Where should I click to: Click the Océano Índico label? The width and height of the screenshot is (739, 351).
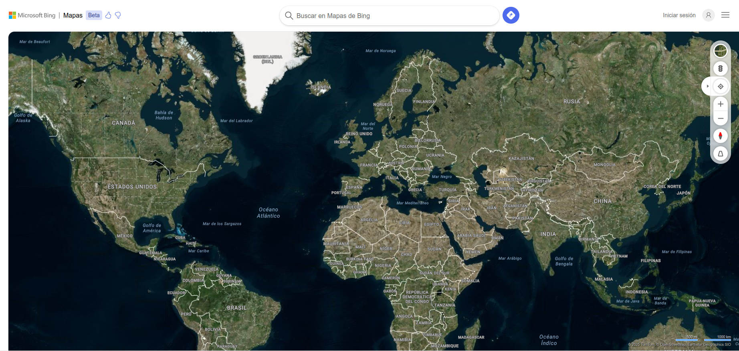549,340
